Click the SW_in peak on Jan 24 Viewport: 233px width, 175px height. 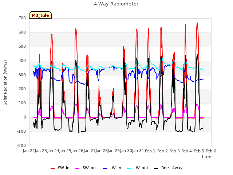click(52, 34)
